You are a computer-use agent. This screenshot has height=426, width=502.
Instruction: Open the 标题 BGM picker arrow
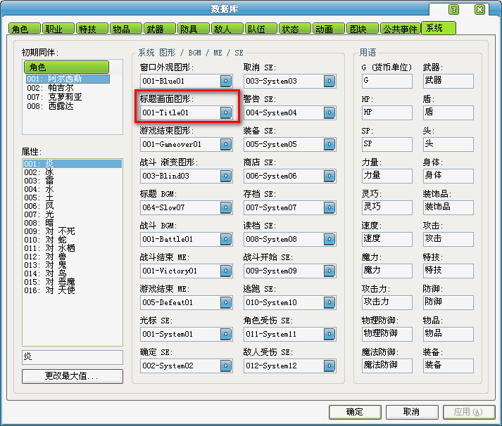click(x=226, y=207)
